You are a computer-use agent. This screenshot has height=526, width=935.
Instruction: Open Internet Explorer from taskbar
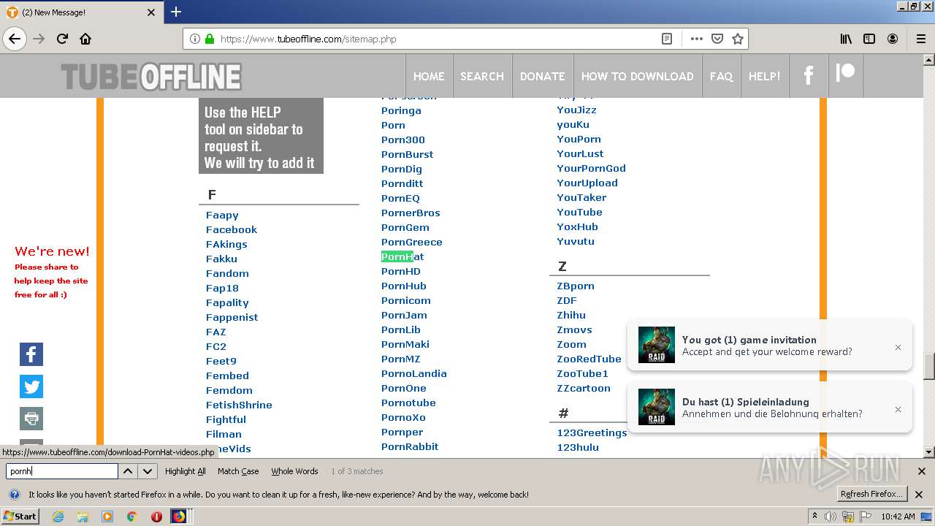tap(58, 517)
